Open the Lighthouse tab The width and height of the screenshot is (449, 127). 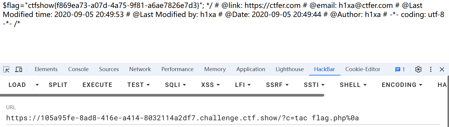coord(290,69)
